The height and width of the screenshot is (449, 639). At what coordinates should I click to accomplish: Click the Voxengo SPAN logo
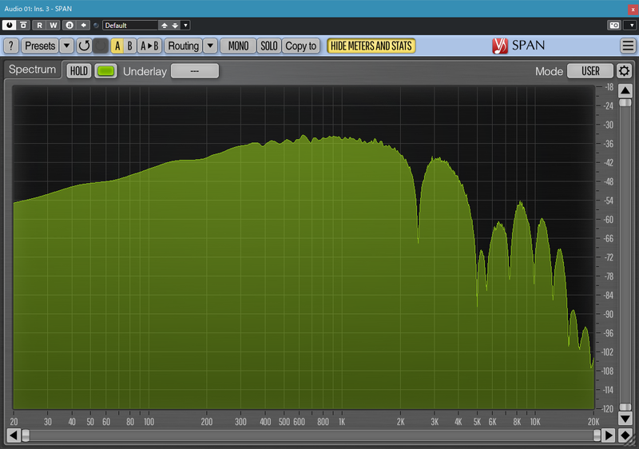(x=518, y=46)
